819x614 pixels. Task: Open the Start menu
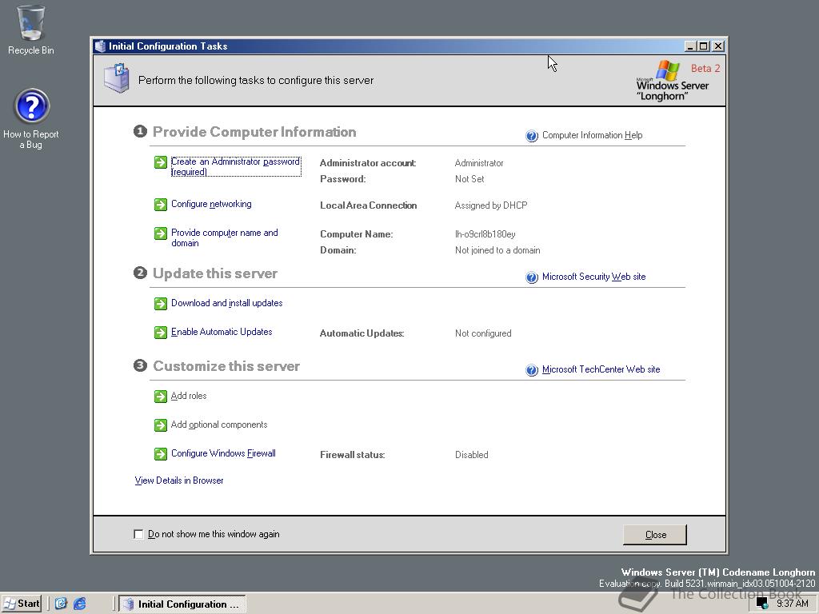pyautogui.click(x=22, y=604)
